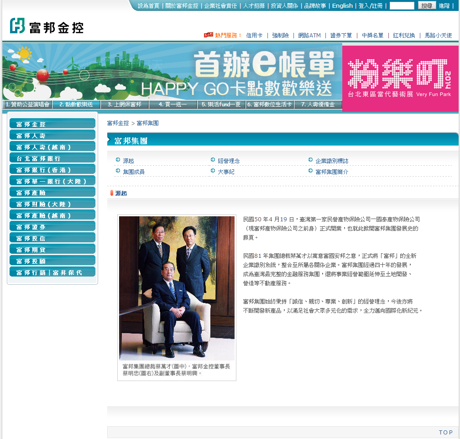Click the red hot services icon
460x439 pixels.
click(208, 35)
